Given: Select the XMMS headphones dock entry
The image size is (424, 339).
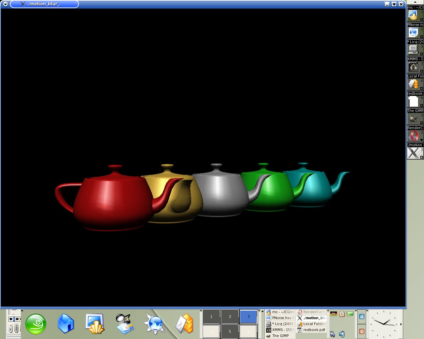Looking at the screenshot, I should (x=415, y=65).
